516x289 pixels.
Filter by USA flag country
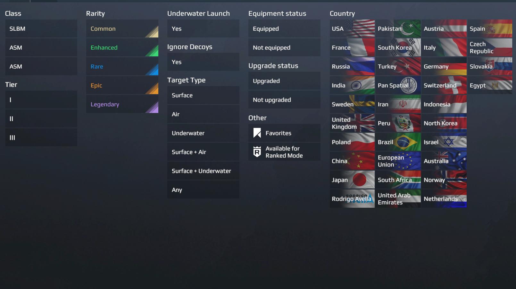pos(352,28)
